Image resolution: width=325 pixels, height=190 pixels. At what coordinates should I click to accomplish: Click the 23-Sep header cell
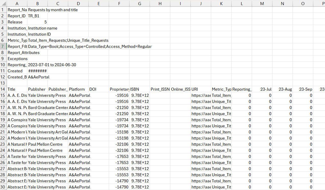pos(303,89)
